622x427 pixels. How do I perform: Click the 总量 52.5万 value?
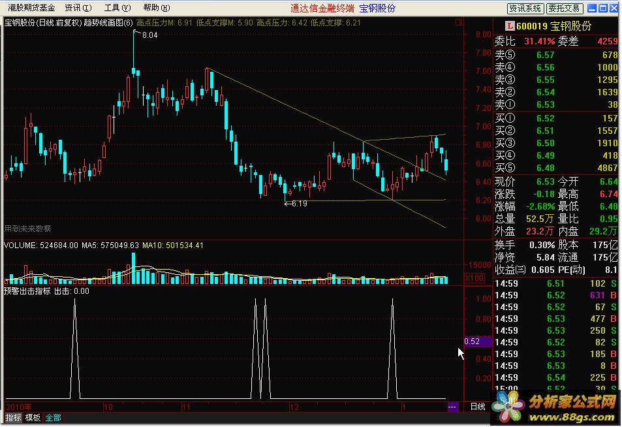click(x=540, y=219)
